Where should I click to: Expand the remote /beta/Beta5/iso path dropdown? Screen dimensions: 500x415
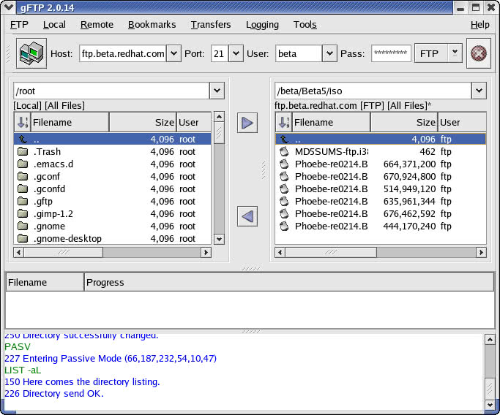coord(479,91)
